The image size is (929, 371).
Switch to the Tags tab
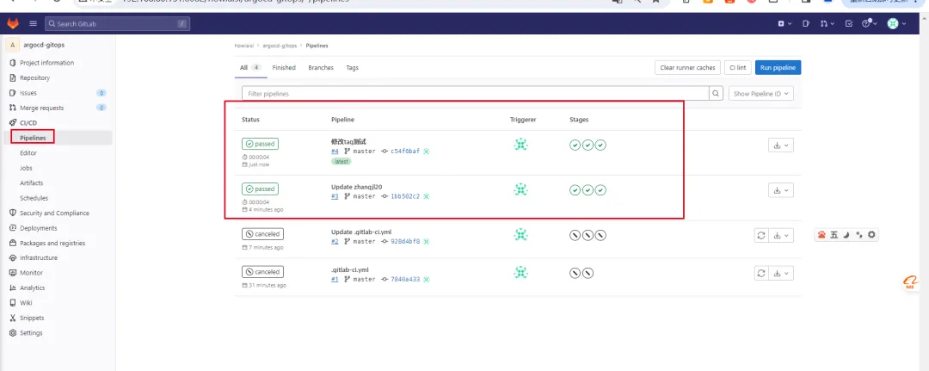pos(352,67)
